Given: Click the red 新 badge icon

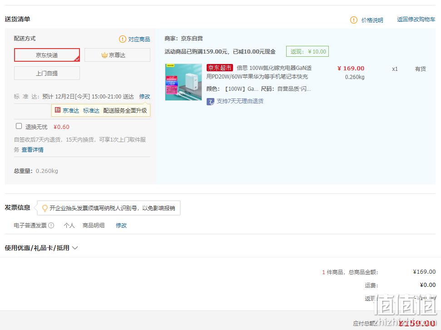Looking at the screenshot, I should 58,110.
